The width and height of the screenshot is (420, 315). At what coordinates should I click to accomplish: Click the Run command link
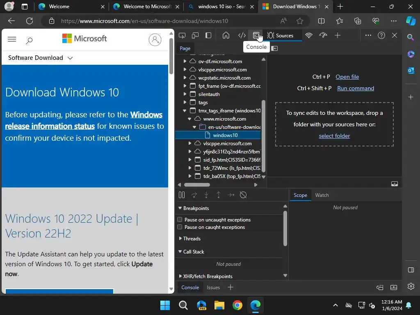pyautogui.click(x=356, y=89)
